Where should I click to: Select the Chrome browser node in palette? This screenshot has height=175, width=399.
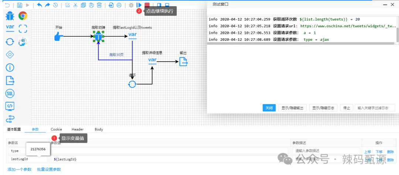(x=23, y=16)
